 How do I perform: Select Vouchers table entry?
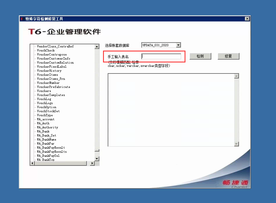tap(44, 91)
